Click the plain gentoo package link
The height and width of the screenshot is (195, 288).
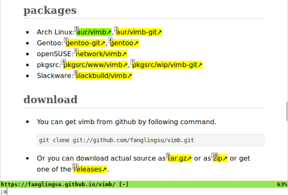click(x=126, y=43)
